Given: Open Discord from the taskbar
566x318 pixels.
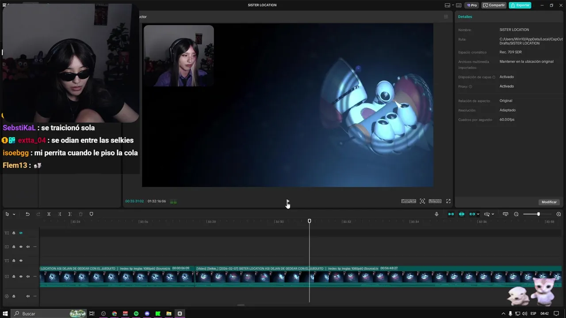Looking at the screenshot, I should (x=147, y=314).
